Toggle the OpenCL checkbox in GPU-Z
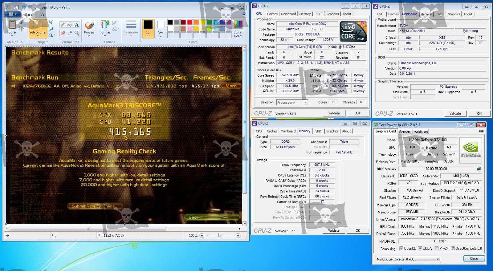This screenshot has width=493, height=271. pyautogui.click(x=401, y=249)
